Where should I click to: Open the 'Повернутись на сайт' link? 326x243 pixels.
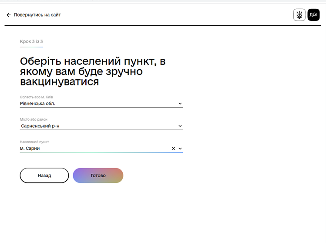37,15
